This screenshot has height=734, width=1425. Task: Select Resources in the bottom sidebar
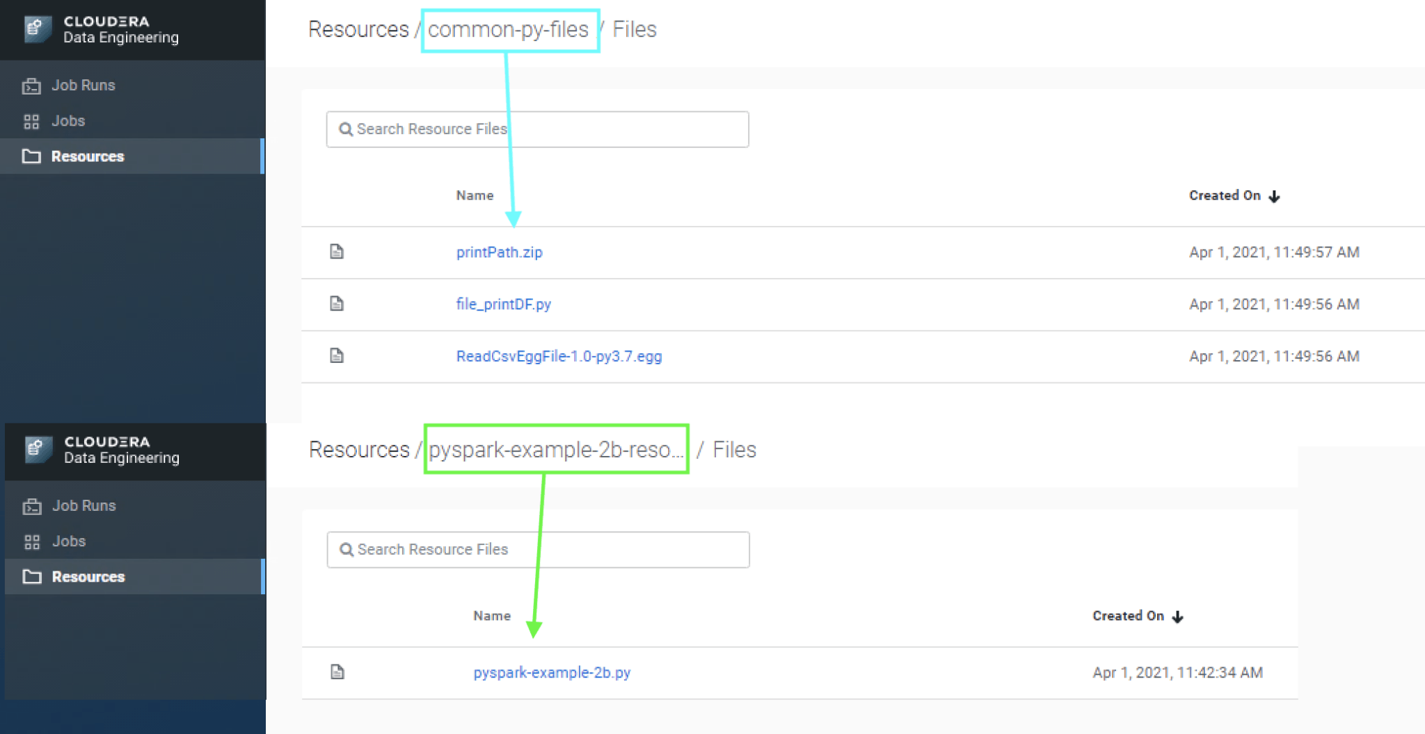tap(88, 577)
